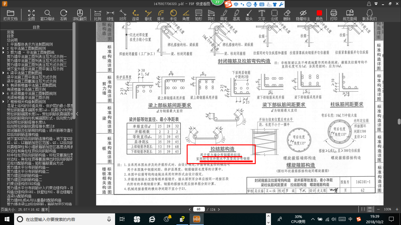Show hidden system tray icons

(x=313, y=219)
